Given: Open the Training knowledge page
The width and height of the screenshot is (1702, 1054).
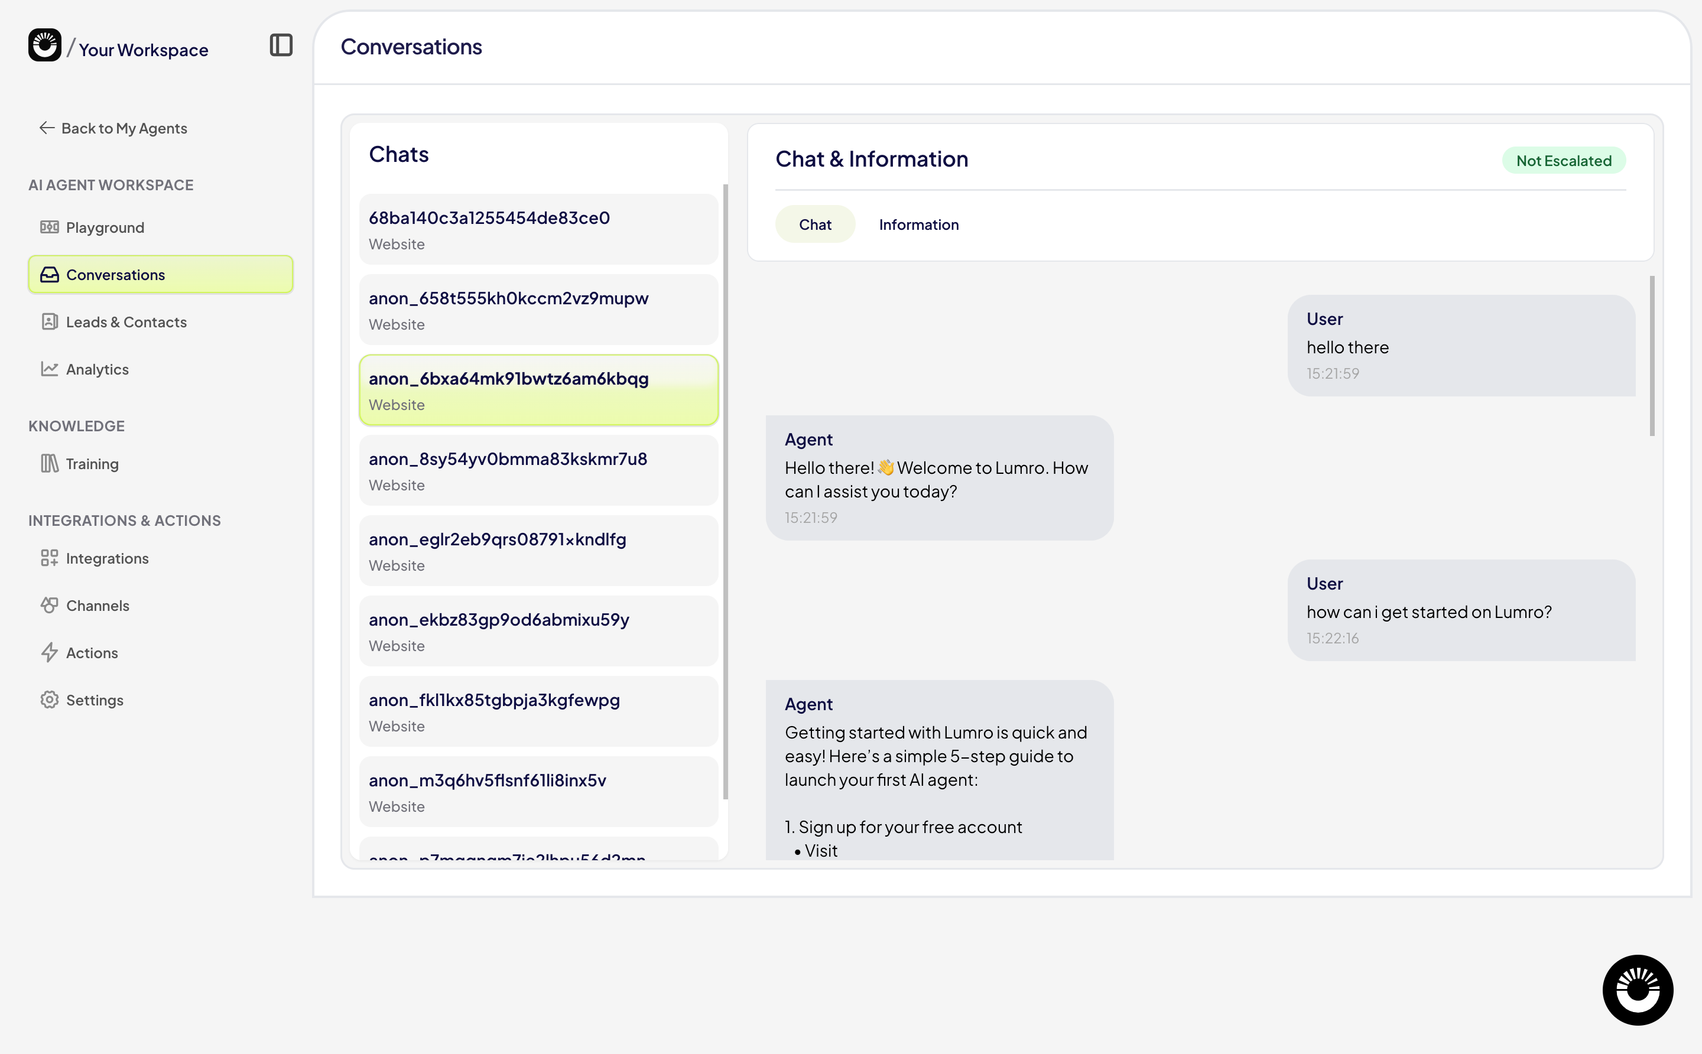Looking at the screenshot, I should pyautogui.click(x=92, y=464).
